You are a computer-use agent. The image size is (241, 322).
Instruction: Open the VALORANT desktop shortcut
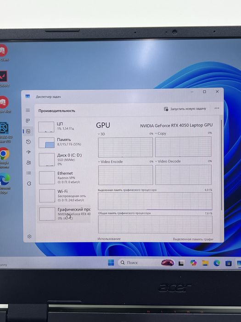[4, 79]
